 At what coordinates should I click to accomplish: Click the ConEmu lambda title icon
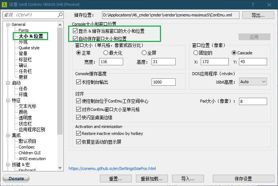pos(4,4)
